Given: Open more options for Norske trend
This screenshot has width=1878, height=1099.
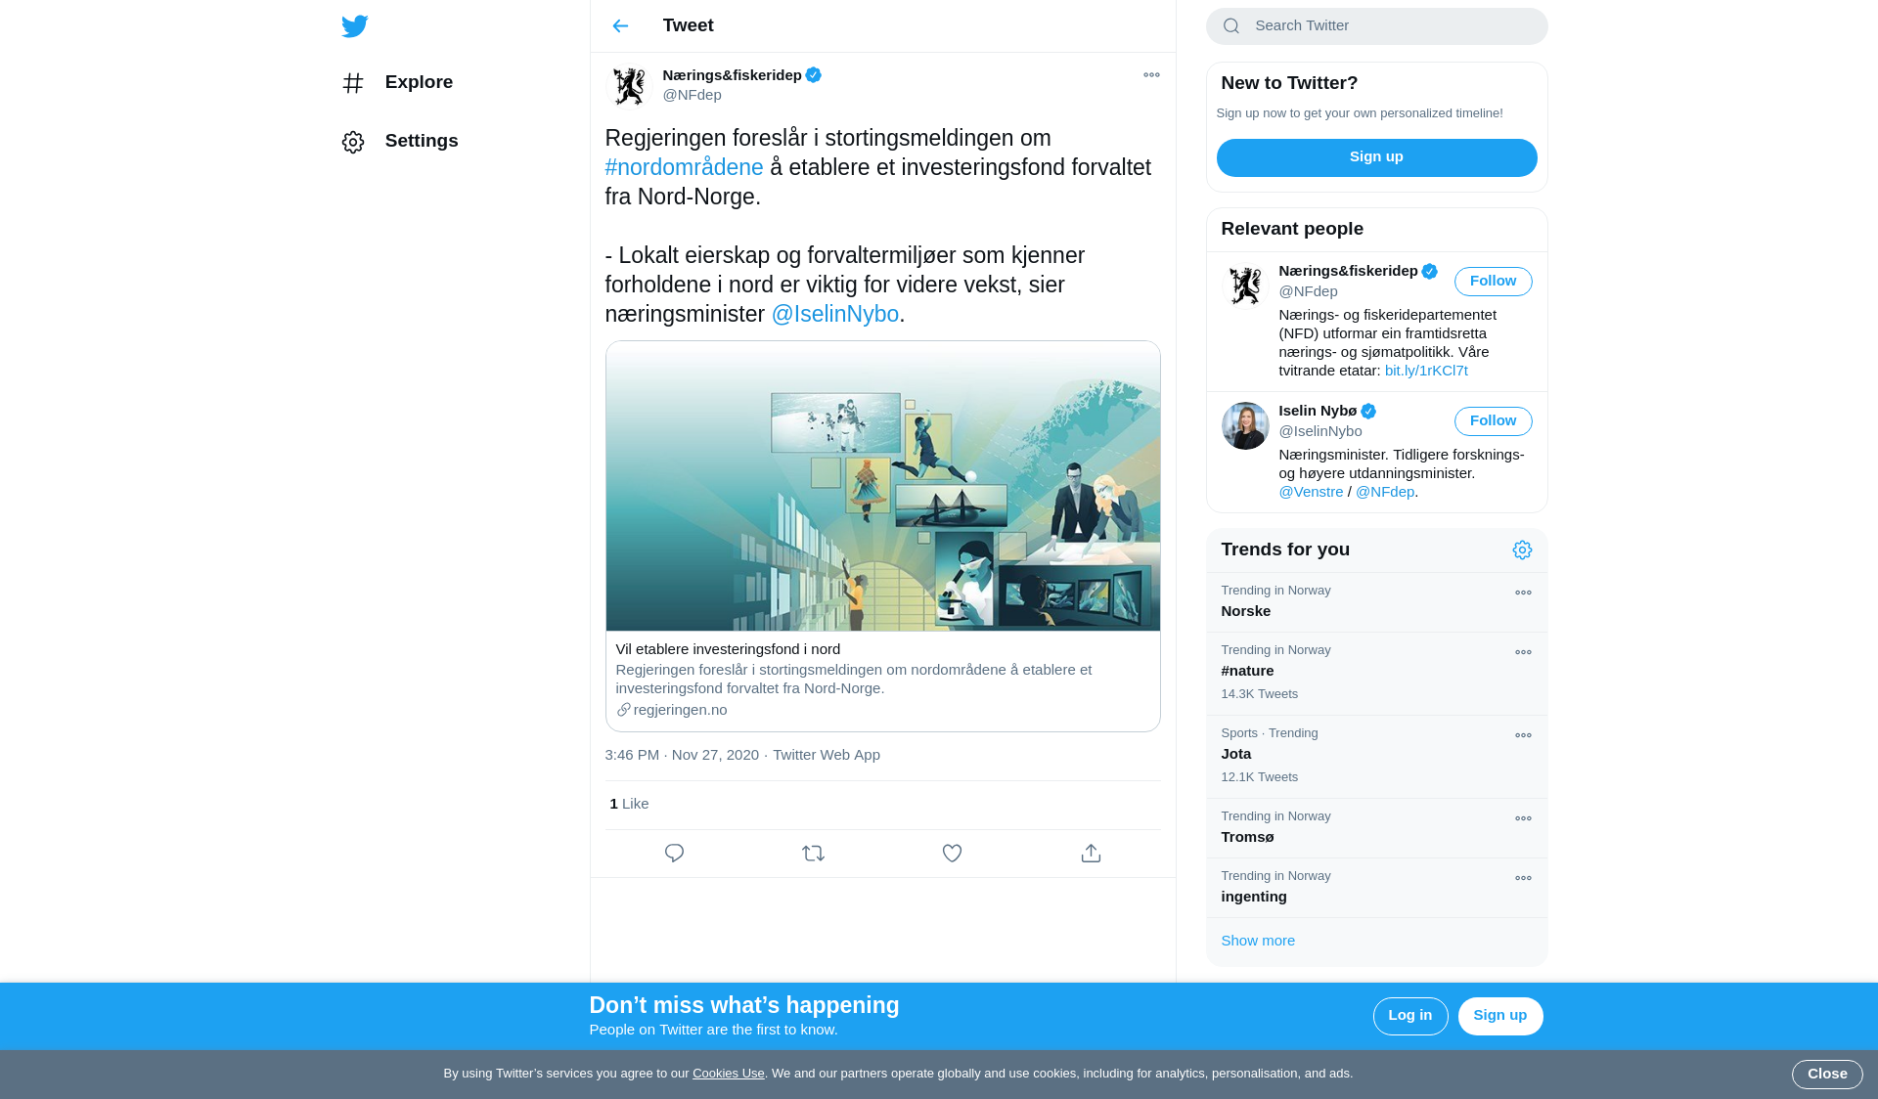Looking at the screenshot, I should point(1523,593).
